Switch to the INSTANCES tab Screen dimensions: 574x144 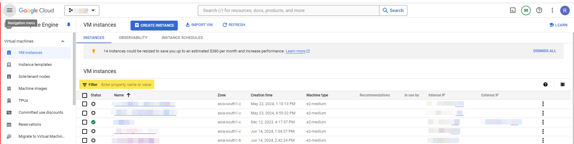click(94, 38)
